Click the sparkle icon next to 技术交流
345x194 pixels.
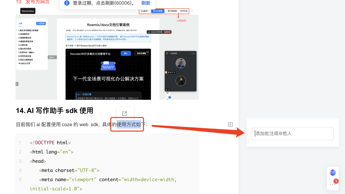pyautogui.click(x=191, y=11)
